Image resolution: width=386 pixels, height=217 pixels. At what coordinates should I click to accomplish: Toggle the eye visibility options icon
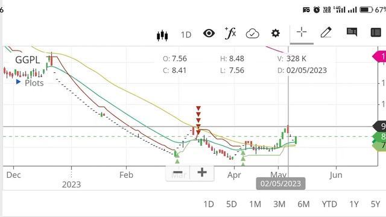(209, 33)
